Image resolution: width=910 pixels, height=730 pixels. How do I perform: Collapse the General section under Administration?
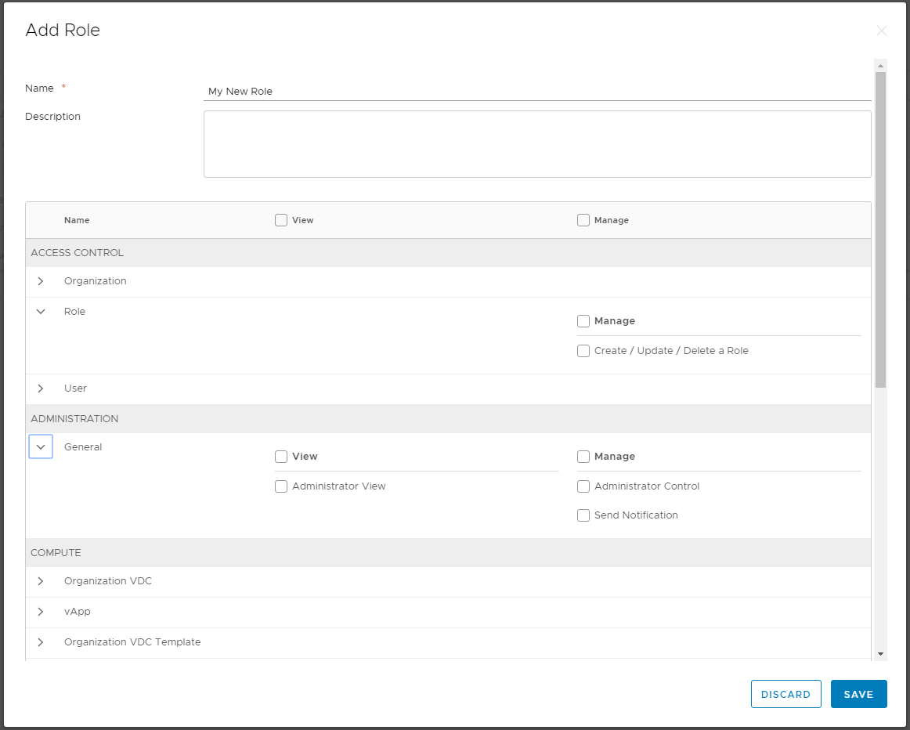click(40, 446)
